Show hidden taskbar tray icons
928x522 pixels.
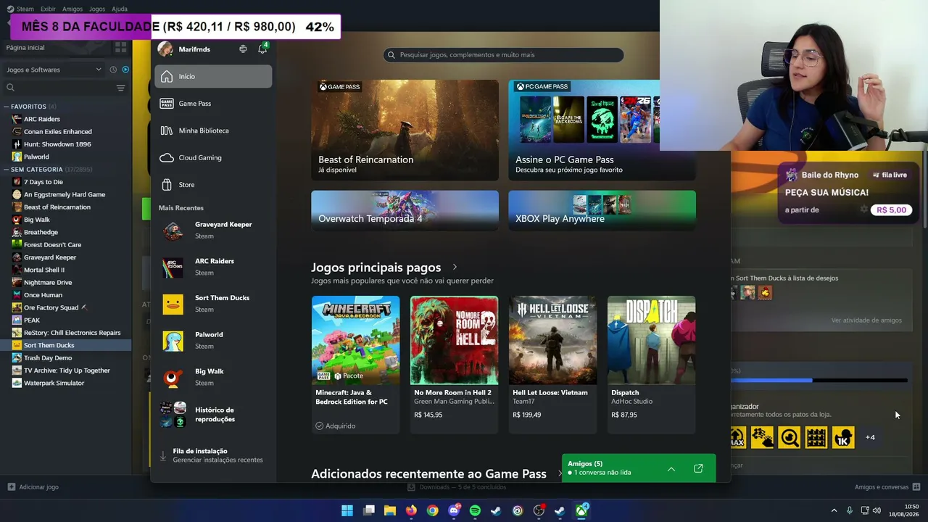click(834, 510)
